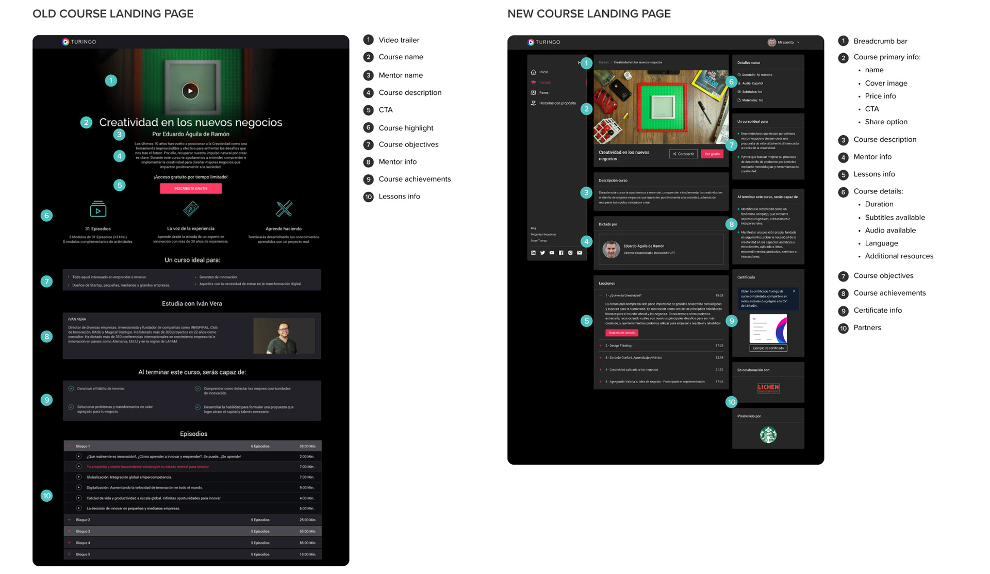
Task: Click the Subtítulos icon
Action: pyautogui.click(x=739, y=92)
